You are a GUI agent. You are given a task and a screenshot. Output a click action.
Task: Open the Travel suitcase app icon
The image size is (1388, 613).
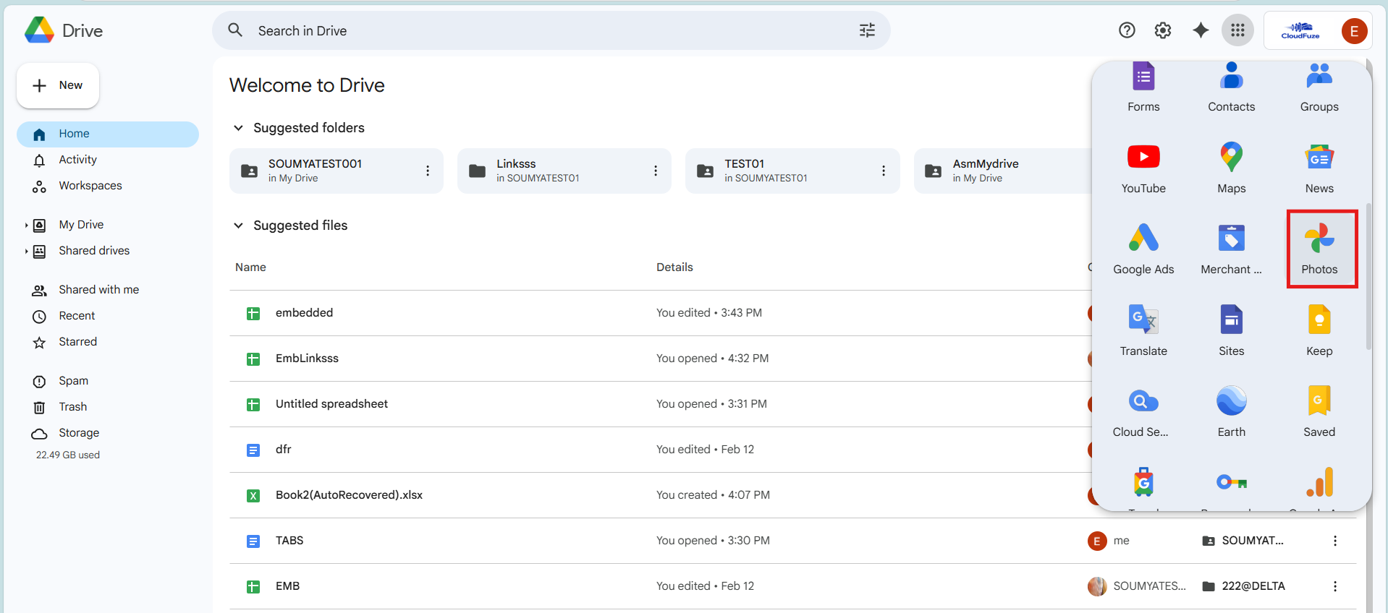coord(1143,483)
